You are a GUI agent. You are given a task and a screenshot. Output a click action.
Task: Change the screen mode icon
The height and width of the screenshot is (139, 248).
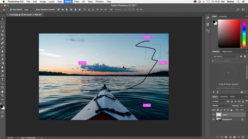(2, 116)
